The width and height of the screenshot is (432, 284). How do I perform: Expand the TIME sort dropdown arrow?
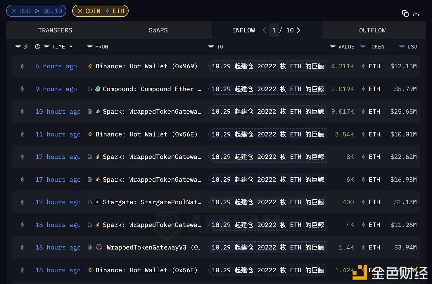[x=71, y=47]
